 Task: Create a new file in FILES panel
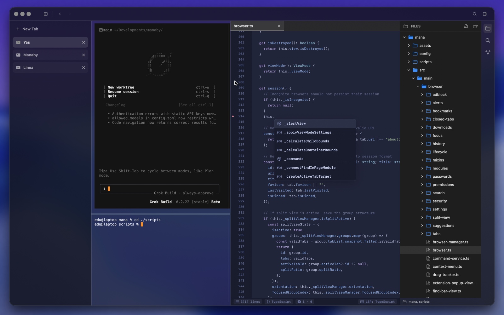pyautogui.click(x=466, y=26)
